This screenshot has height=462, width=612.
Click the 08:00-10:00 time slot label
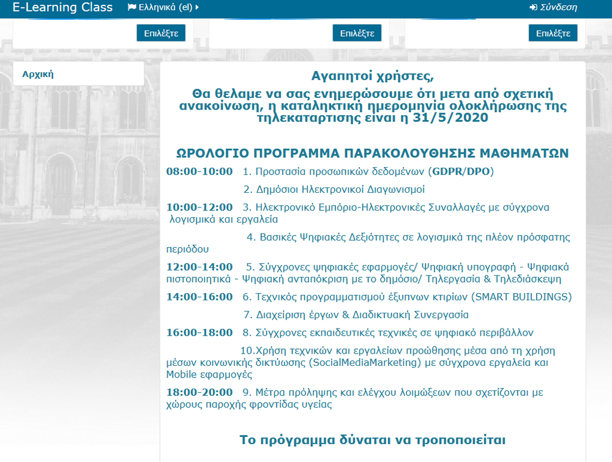tap(200, 171)
